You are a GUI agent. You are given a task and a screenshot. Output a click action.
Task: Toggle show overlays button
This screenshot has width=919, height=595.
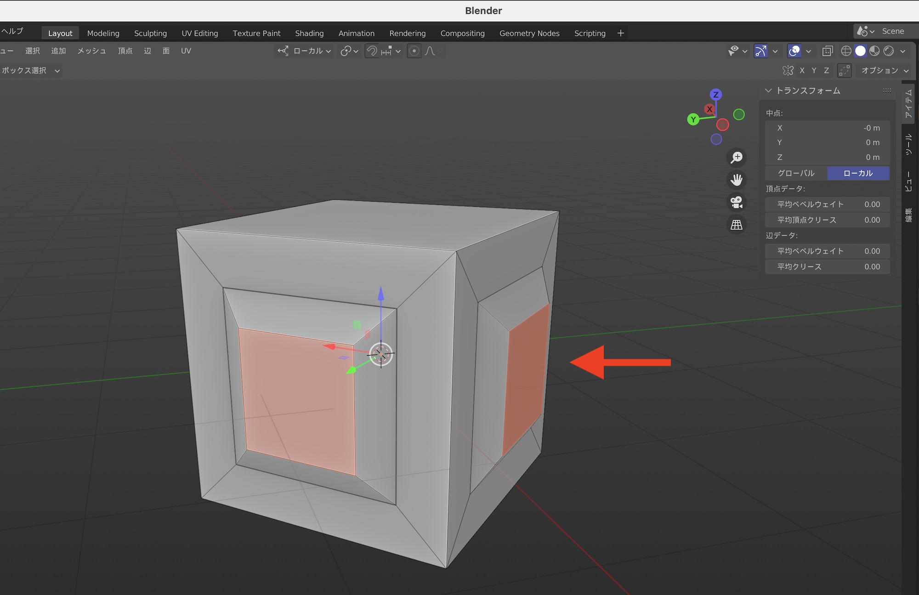[794, 51]
